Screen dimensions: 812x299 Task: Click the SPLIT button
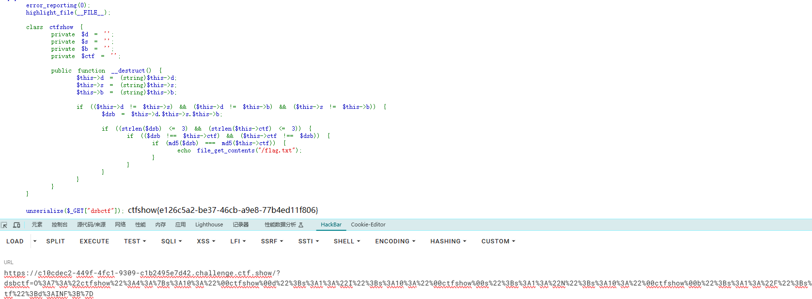point(55,241)
